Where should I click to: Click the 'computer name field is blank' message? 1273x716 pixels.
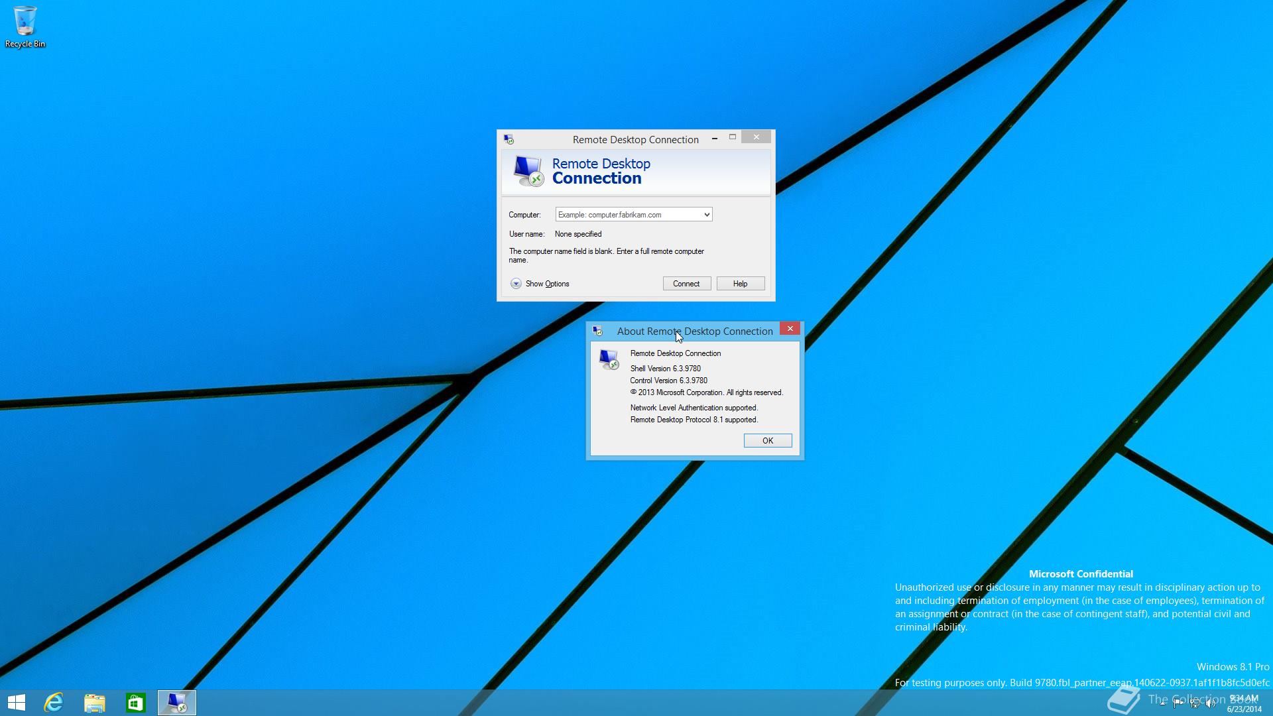point(607,256)
